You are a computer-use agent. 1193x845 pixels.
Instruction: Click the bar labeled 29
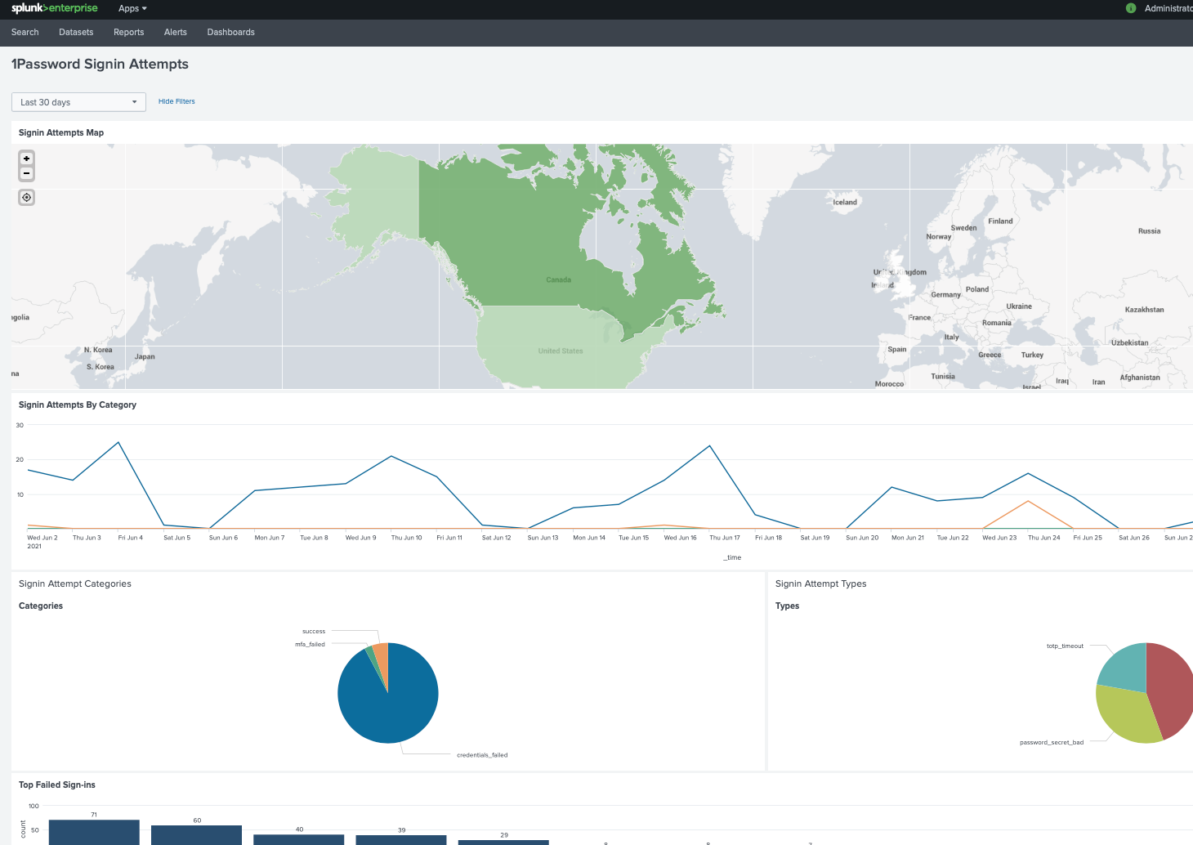coord(503,843)
